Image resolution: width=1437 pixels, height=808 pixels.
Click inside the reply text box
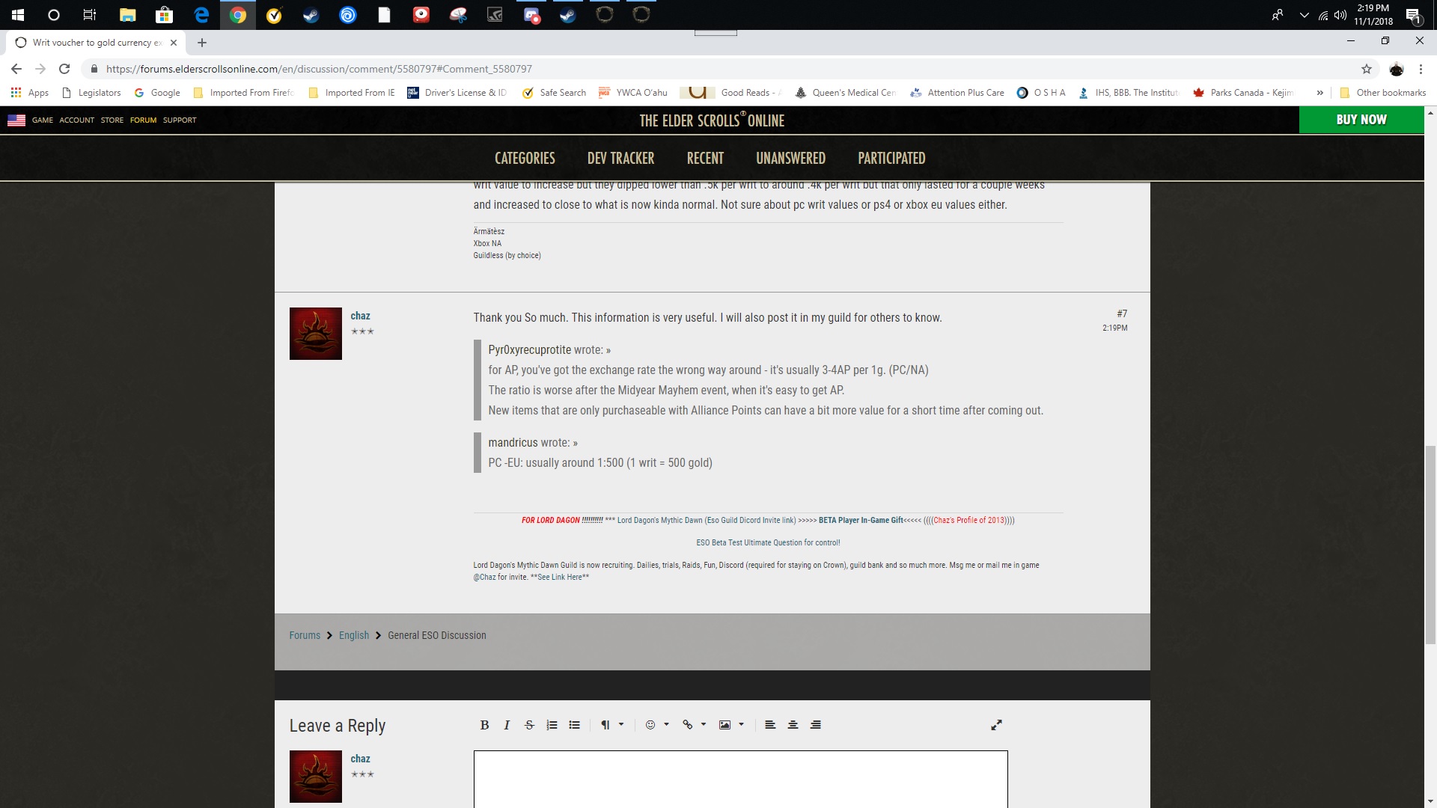click(x=740, y=778)
